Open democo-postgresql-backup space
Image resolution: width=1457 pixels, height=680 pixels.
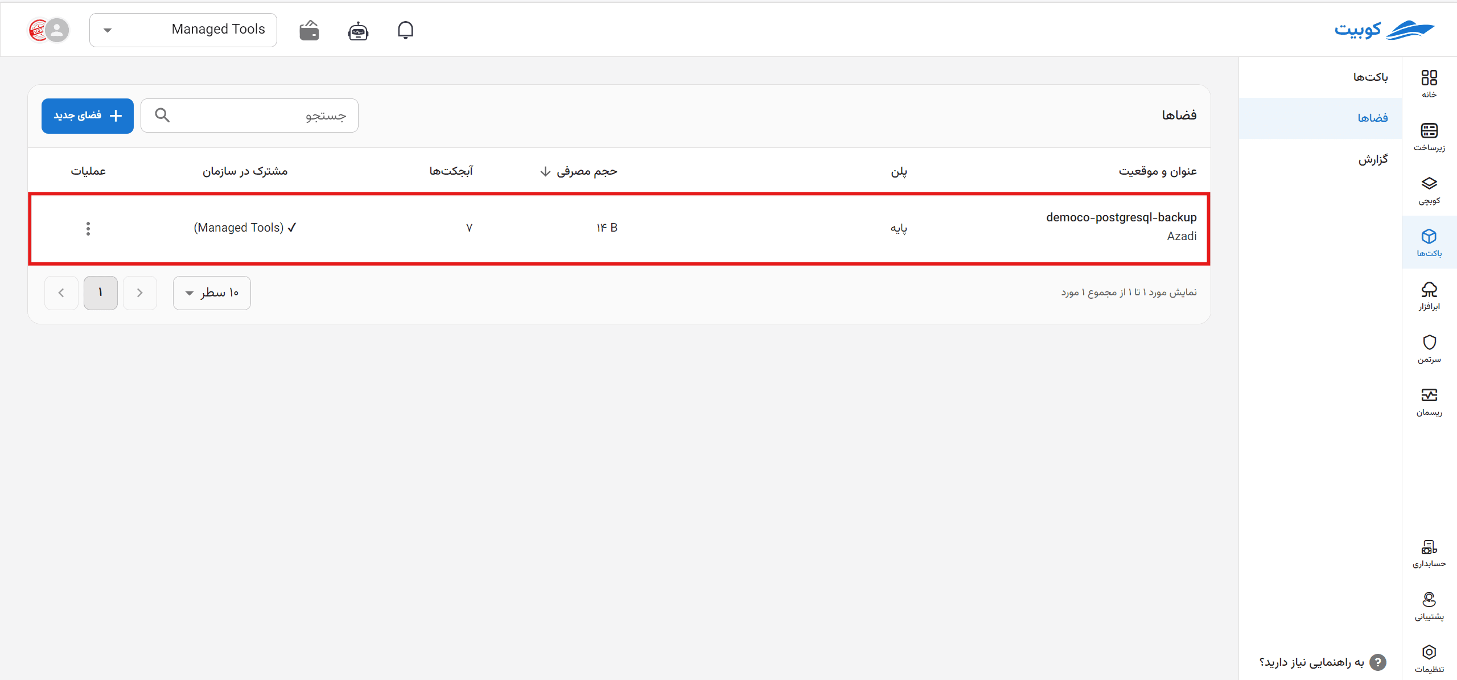[1121, 217]
